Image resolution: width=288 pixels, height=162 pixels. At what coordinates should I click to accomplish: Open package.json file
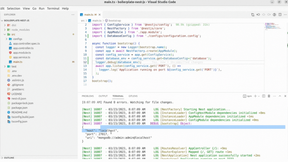pos(19,108)
